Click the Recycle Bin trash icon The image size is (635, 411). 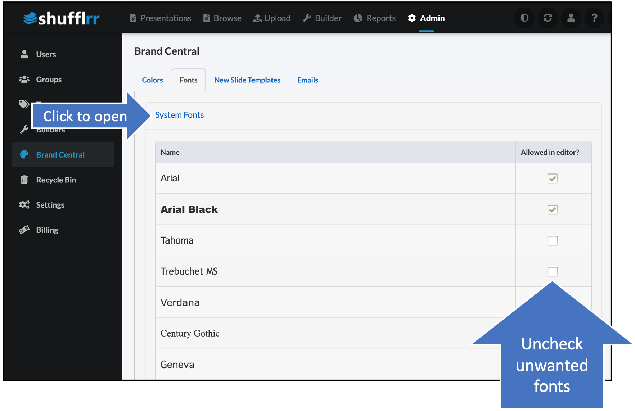pos(24,180)
